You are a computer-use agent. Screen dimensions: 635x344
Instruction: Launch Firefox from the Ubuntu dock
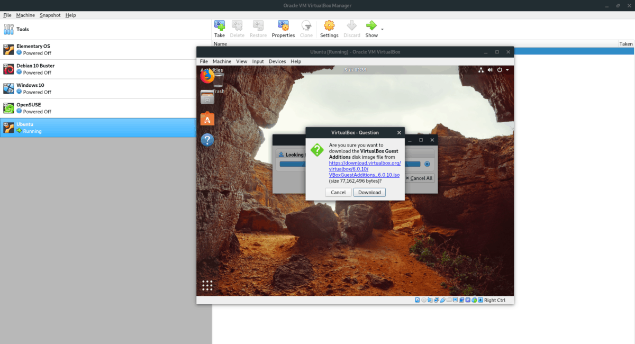pyautogui.click(x=207, y=77)
